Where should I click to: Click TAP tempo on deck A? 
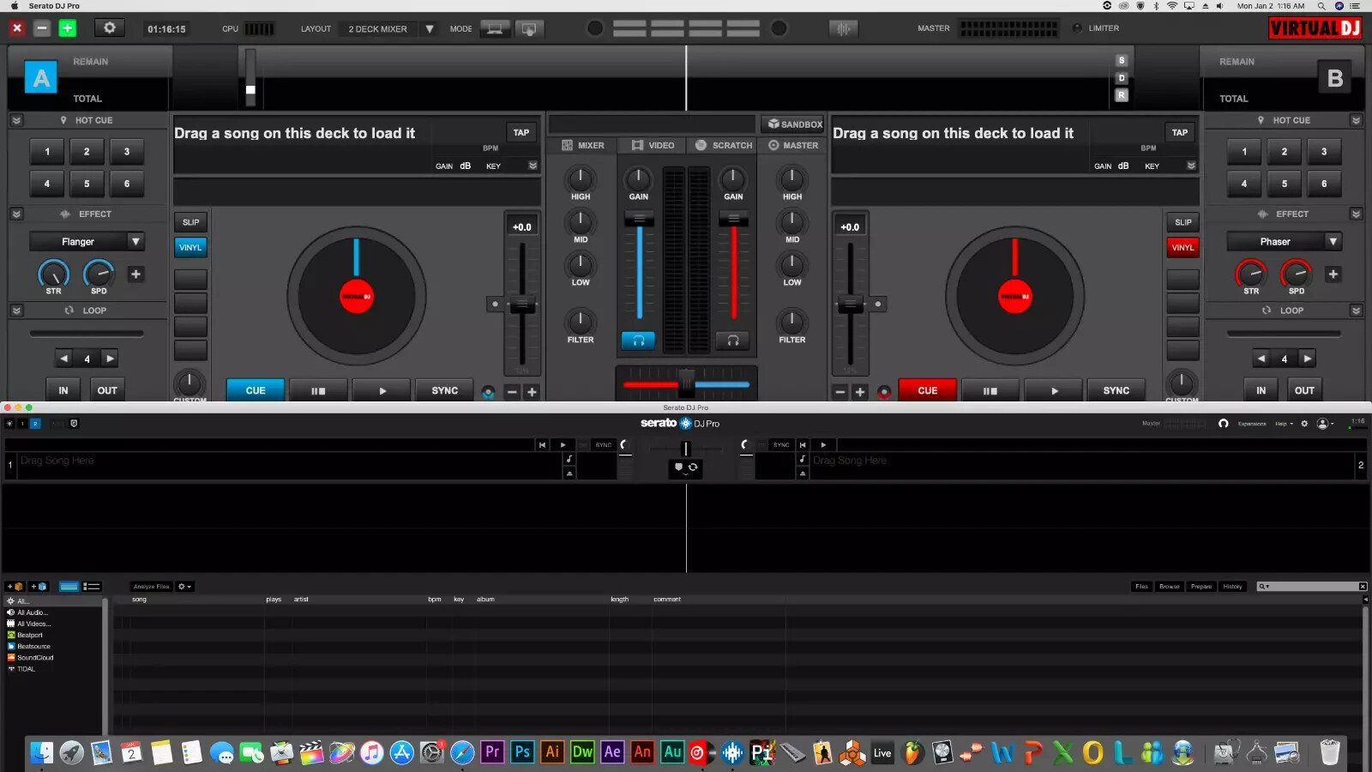[x=521, y=133]
